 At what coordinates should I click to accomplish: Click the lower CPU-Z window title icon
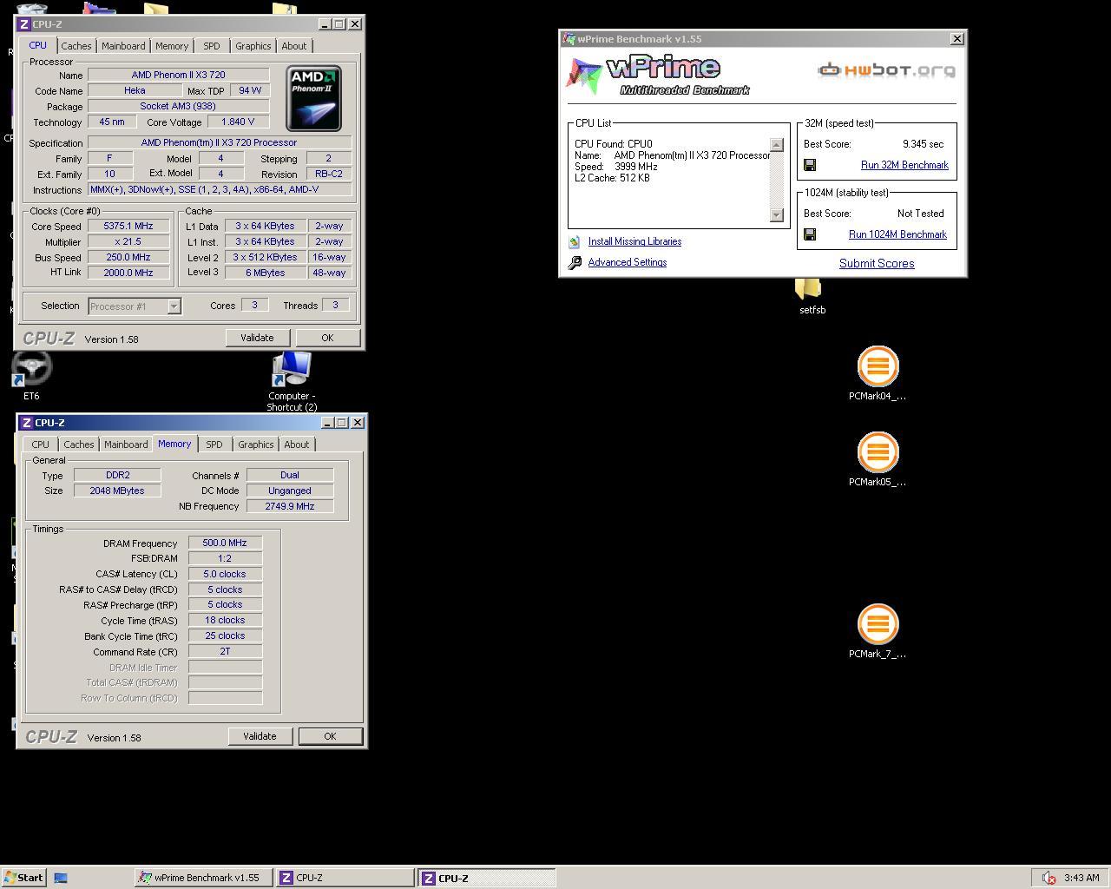pos(26,423)
